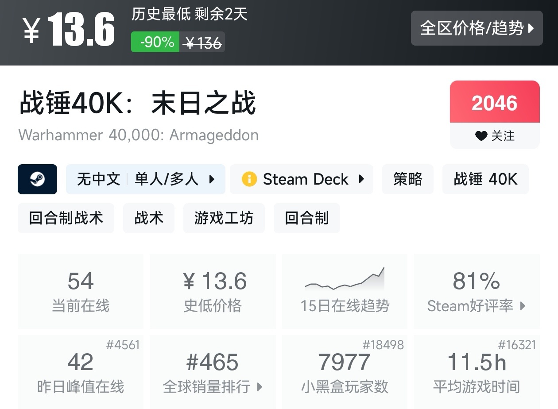Select the 回合制战术 tag

pos(66,218)
